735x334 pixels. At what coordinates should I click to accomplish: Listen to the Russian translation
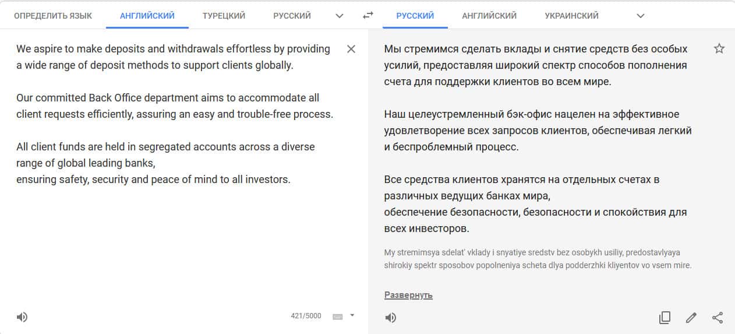[x=391, y=318]
